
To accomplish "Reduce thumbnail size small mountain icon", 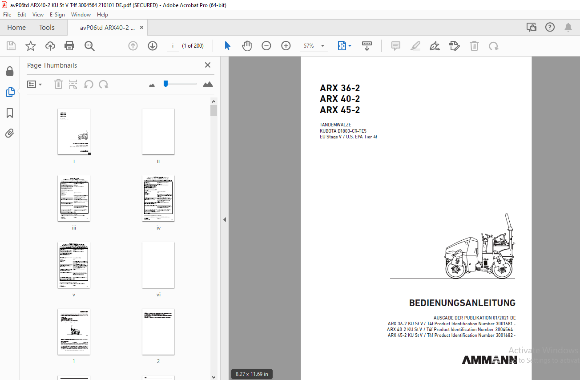I will [152, 85].
